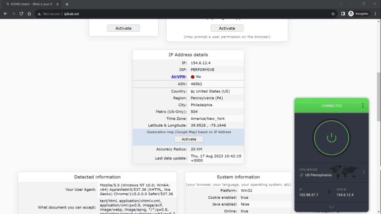The image size is (381, 214).
Task: Close the IP/DNS Detect tab
Action: click(x=58, y=4)
